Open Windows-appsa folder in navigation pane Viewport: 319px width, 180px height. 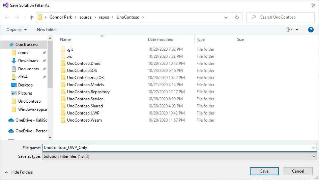pos(32,109)
